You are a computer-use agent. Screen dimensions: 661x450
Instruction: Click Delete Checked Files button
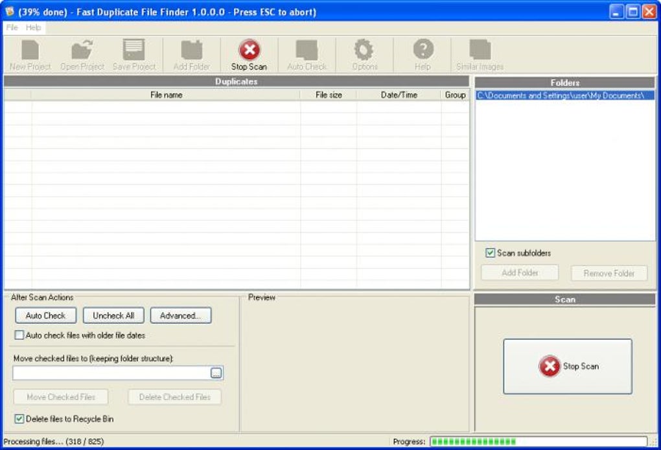(174, 396)
